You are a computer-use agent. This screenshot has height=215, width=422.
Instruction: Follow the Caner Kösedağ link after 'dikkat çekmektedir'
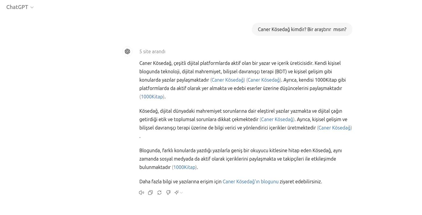277,119
